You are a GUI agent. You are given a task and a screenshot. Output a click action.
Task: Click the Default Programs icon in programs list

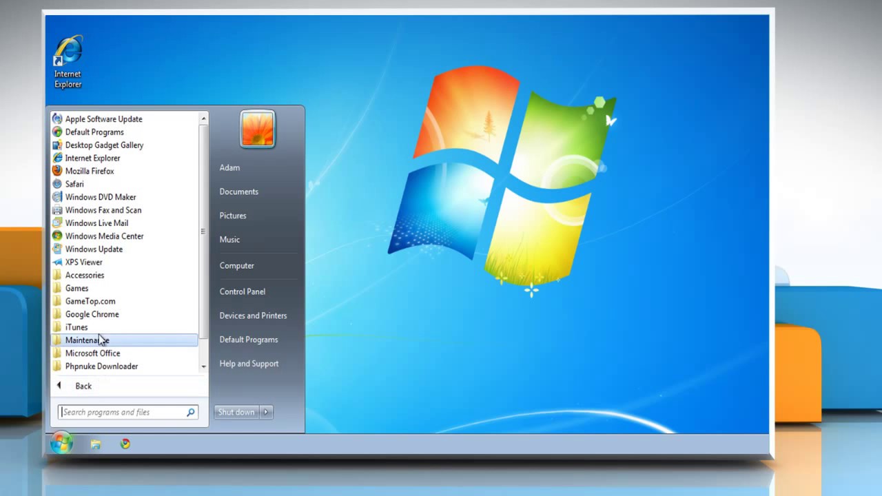pos(57,132)
